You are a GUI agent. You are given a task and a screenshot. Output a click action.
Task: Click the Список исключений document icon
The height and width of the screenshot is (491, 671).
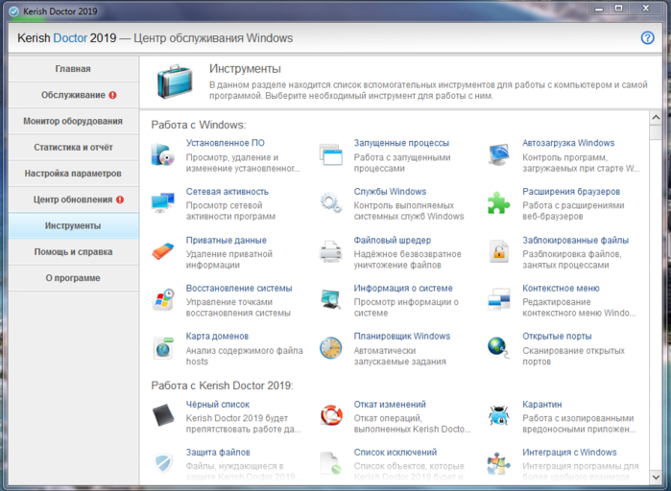[x=331, y=463]
